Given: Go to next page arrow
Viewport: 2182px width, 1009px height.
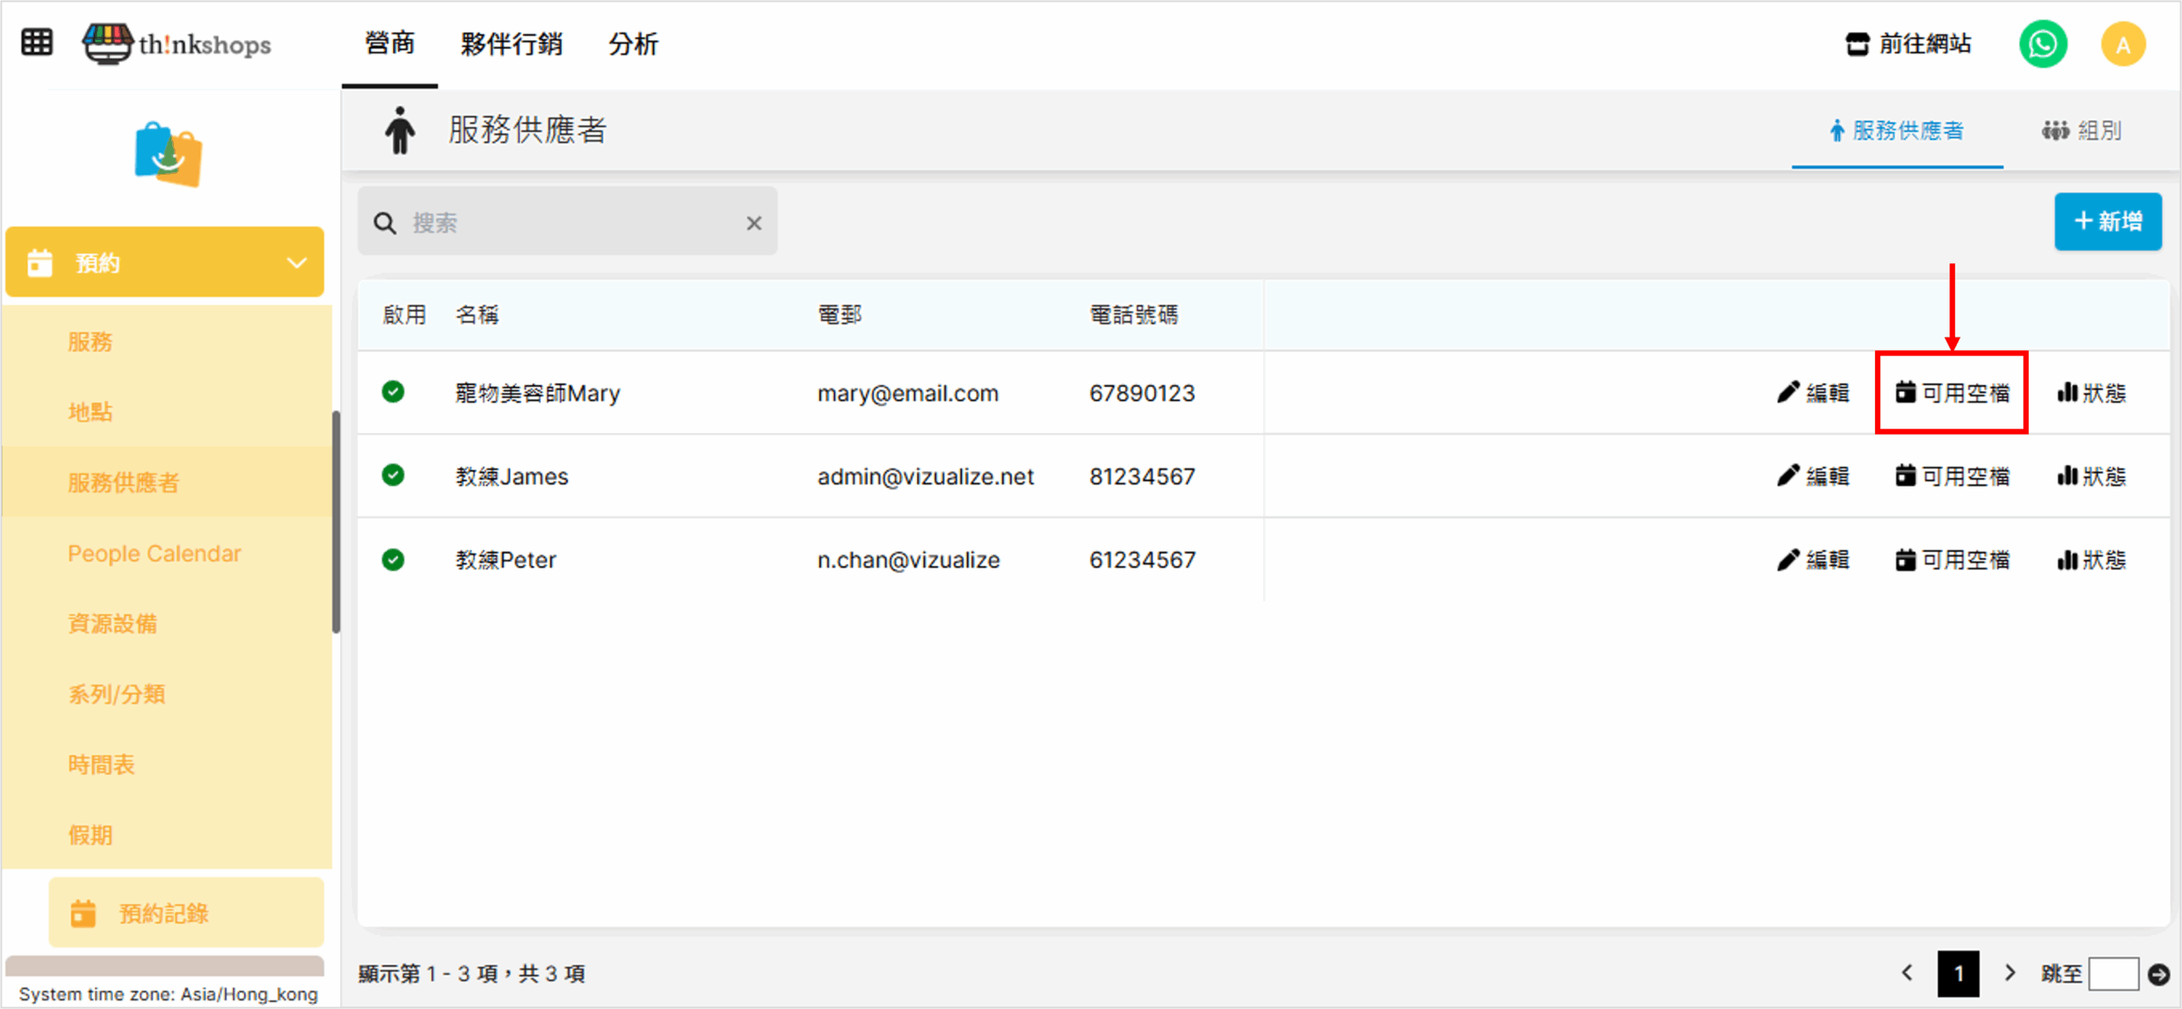Looking at the screenshot, I should click(2010, 972).
